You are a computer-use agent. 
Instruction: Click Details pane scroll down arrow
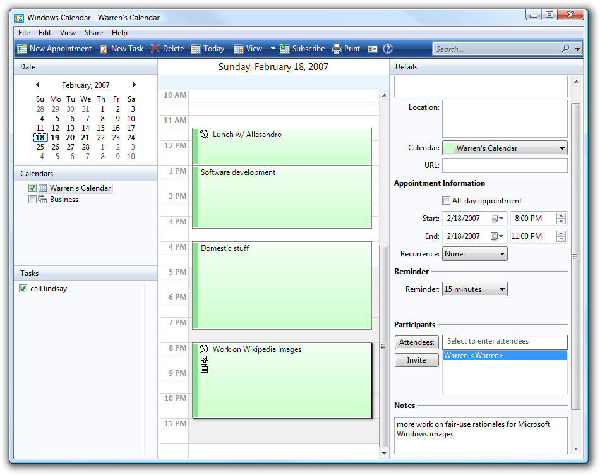[576, 449]
